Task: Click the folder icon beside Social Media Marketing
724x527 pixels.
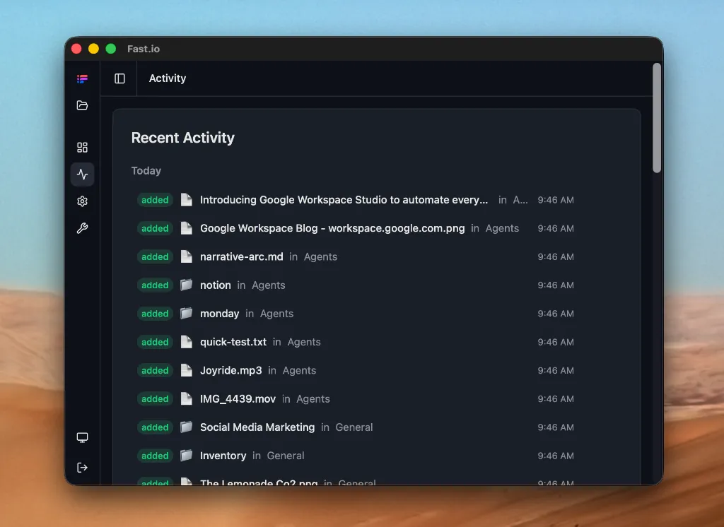Action: 186,427
